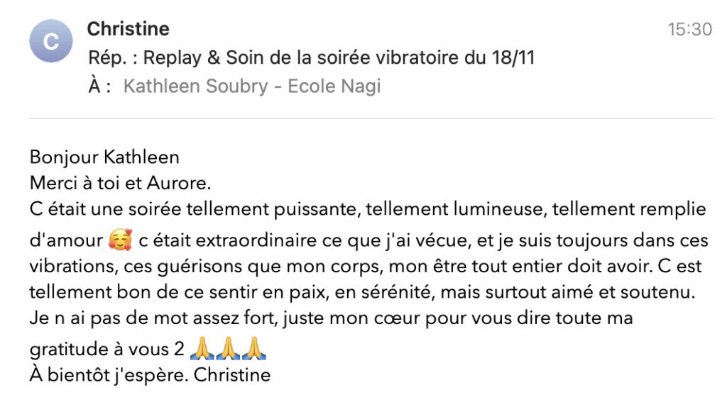Image resolution: width=727 pixels, height=407 pixels.
Task: Click the middle praying hands emoji
Action: coord(229,350)
